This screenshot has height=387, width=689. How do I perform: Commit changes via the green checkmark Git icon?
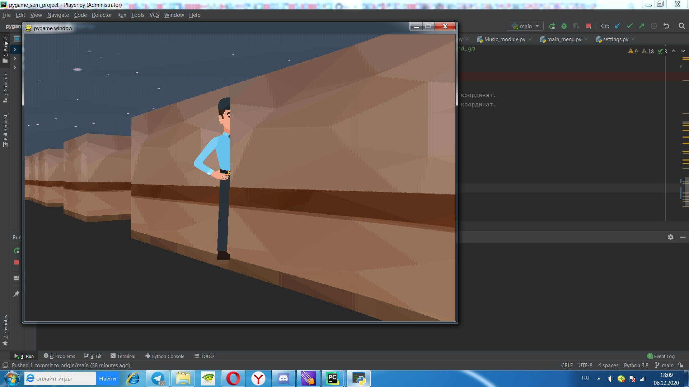coord(630,26)
